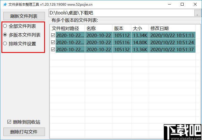202x140 pixels.
Task: Close the 文件多版本整理工具 window
Action: [x=195, y=4]
